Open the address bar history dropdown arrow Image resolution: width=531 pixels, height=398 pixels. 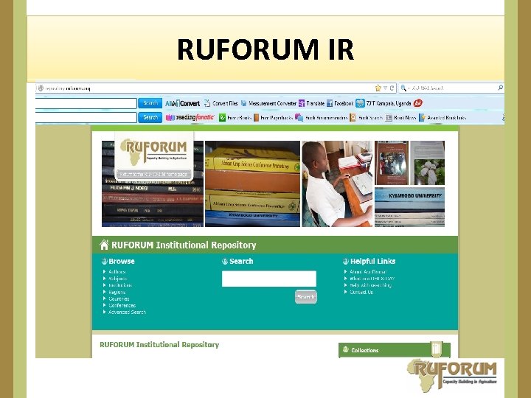click(x=385, y=88)
